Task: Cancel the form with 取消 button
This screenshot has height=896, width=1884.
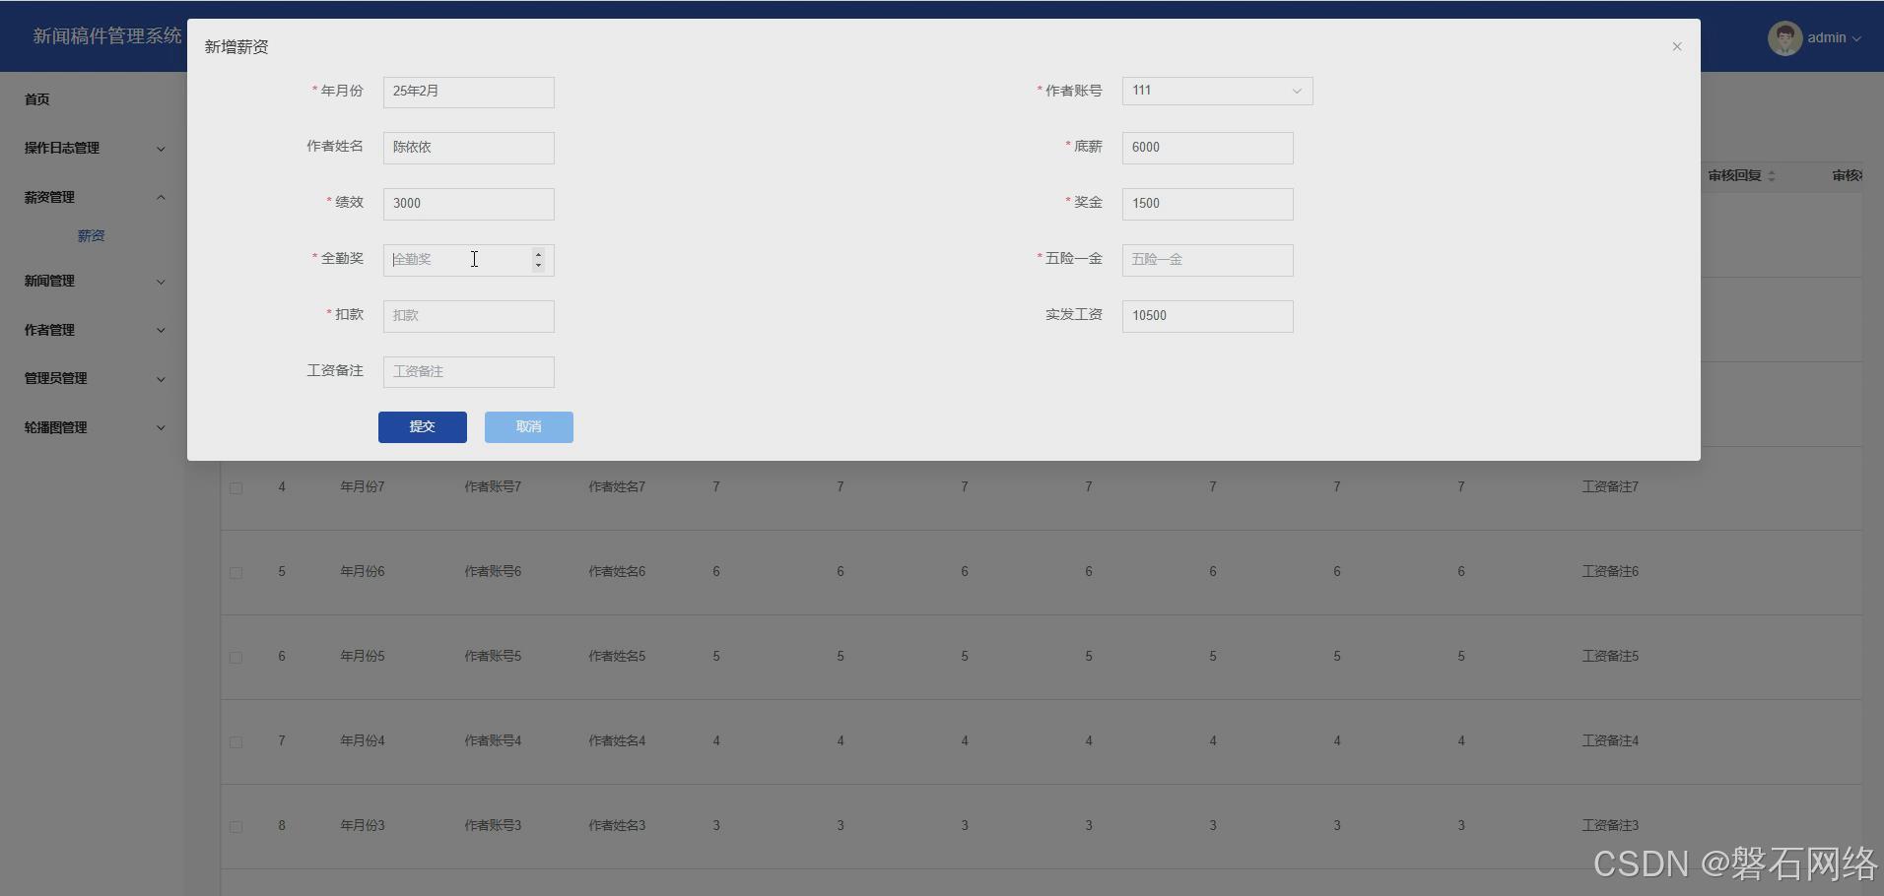Action: (x=528, y=427)
